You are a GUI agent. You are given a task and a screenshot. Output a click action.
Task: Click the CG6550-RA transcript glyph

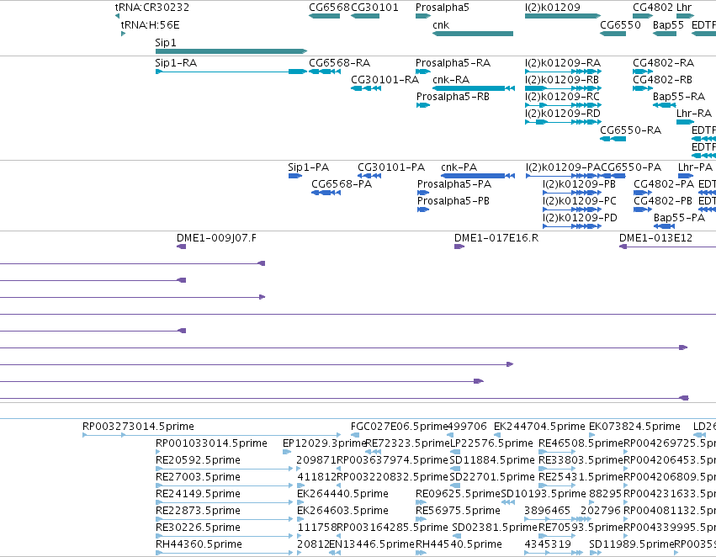tap(613, 139)
